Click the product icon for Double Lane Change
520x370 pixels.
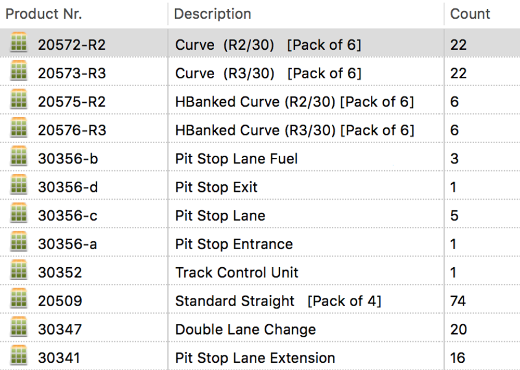click(x=18, y=328)
